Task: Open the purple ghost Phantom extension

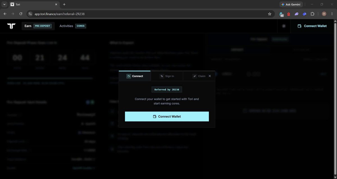Action: pyautogui.click(x=297, y=14)
